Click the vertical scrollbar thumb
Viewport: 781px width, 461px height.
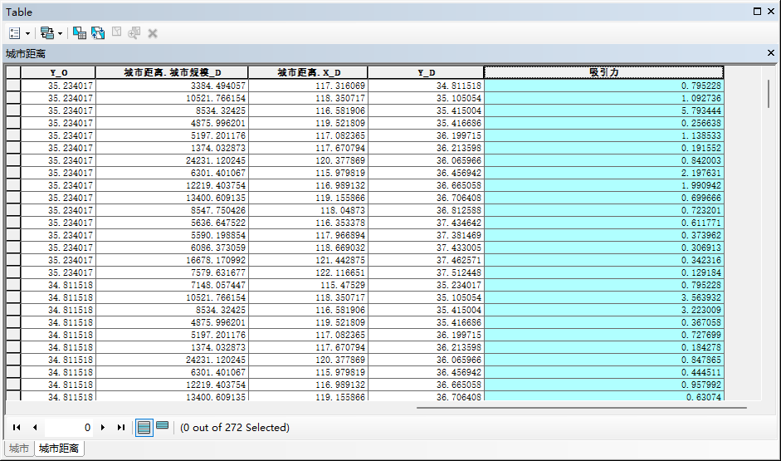click(x=769, y=94)
